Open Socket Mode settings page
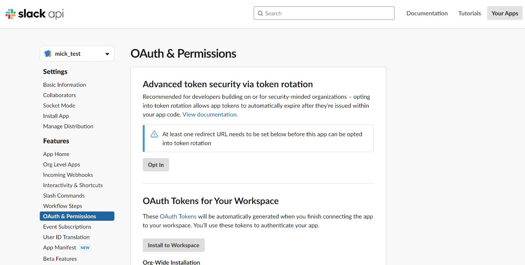 point(59,106)
